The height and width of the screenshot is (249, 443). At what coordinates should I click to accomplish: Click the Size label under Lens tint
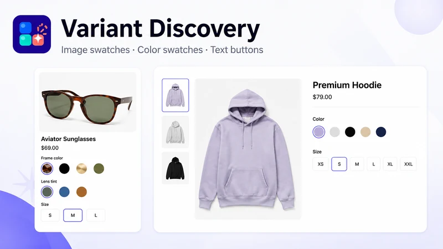click(x=45, y=204)
